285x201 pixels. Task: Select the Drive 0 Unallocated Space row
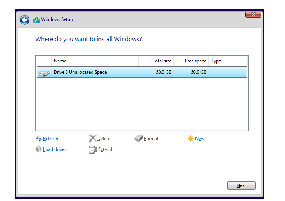pyautogui.click(x=142, y=72)
